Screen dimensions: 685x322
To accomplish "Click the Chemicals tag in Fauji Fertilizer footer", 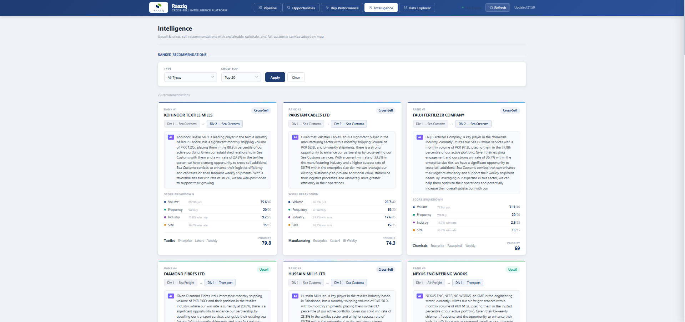I will [420, 246].
